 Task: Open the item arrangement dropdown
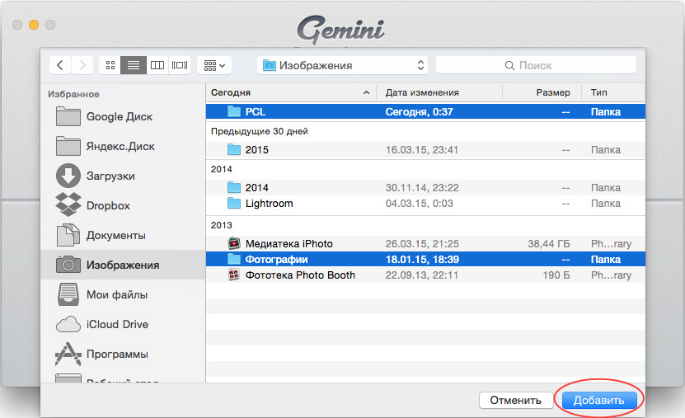[x=214, y=65]
